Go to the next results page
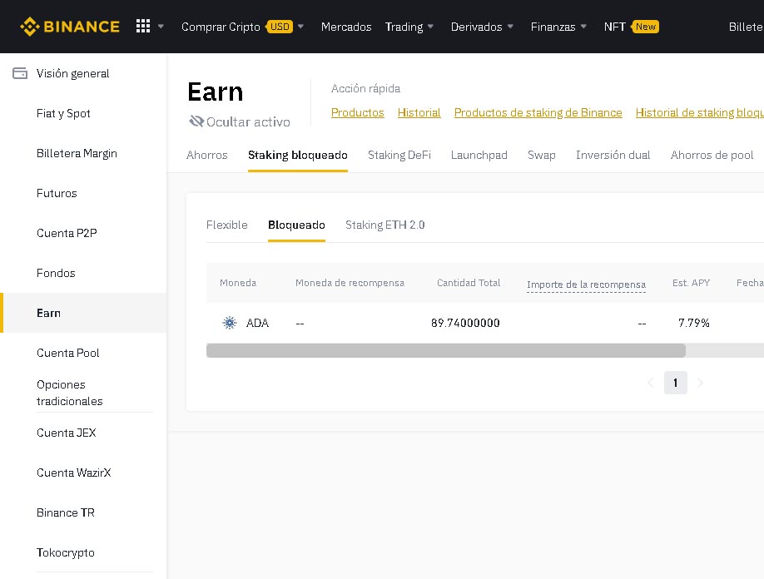This screenshot has height=579, width=764. click(x=700, y=383)
